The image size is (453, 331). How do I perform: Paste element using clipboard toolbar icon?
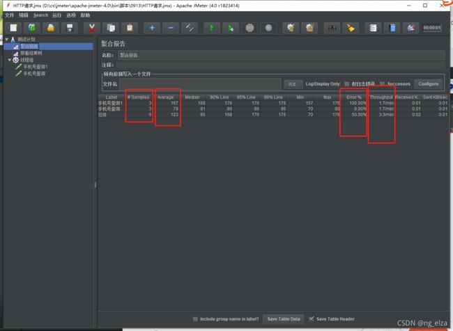point(130,28)
